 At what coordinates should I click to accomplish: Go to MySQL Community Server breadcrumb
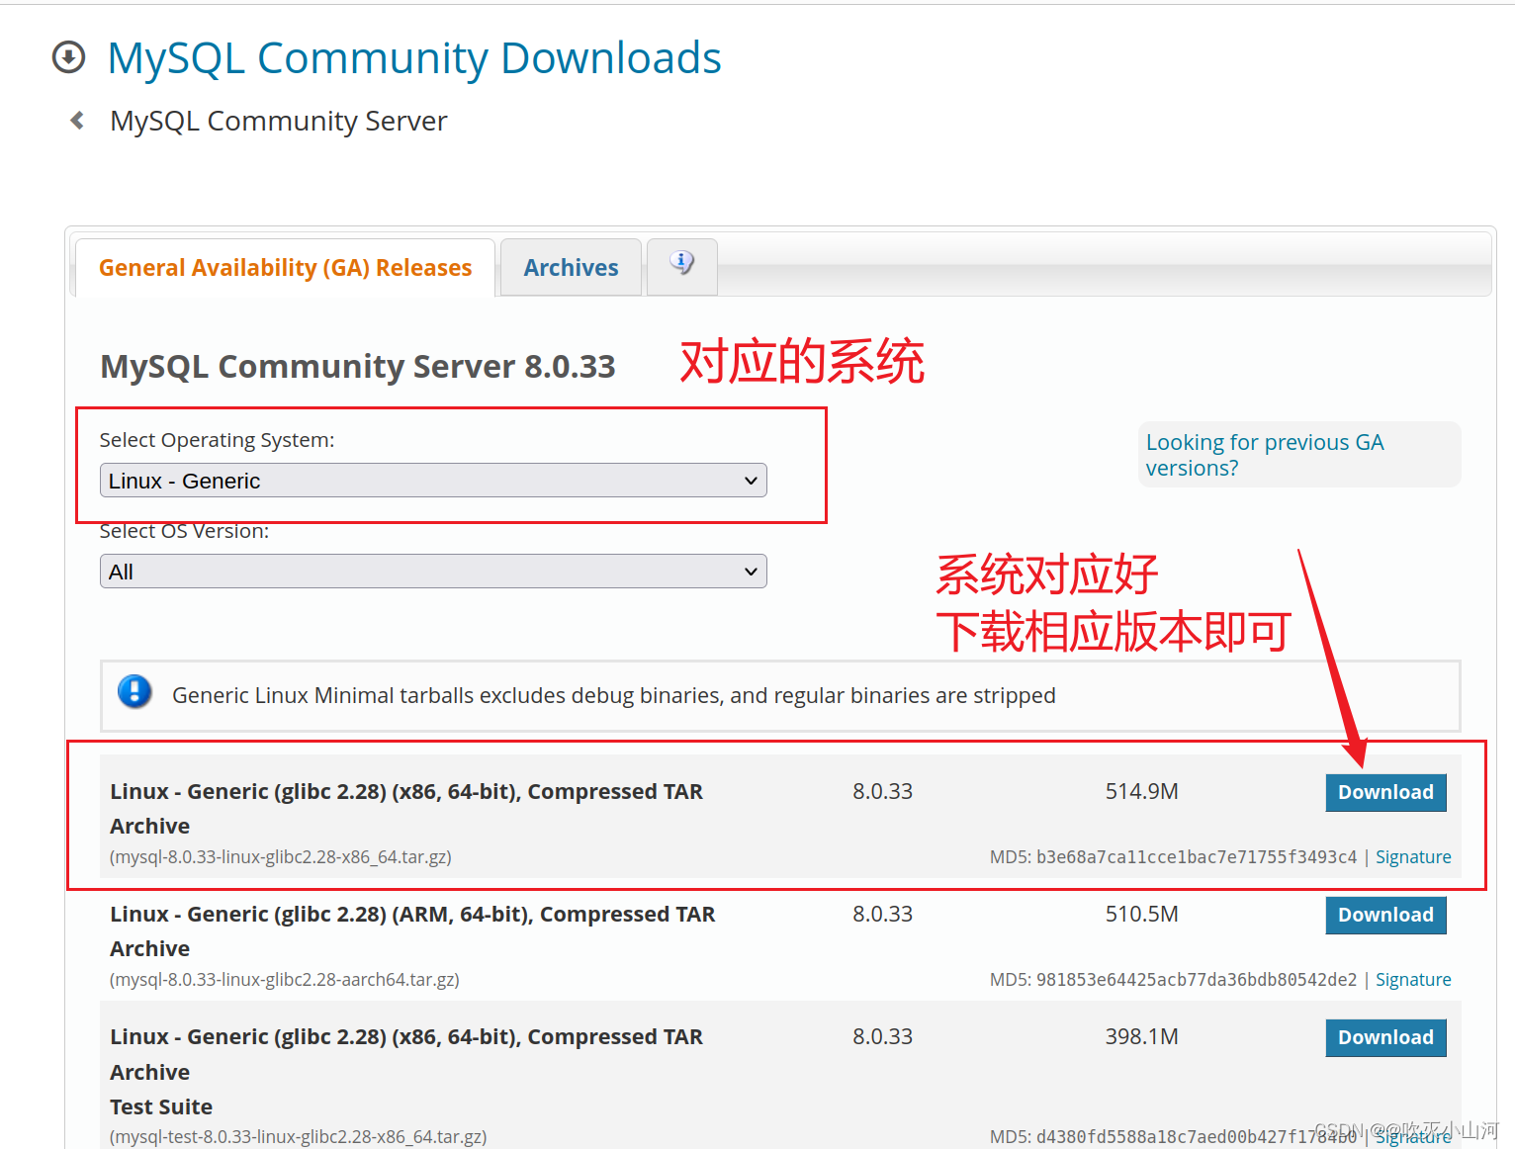tap(279, 121)
